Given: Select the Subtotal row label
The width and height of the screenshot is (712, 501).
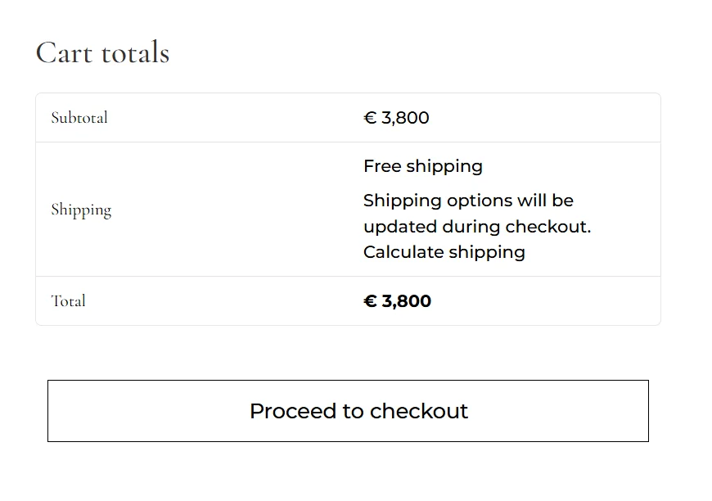Looking at the screenshot, I should click(79, 118).
